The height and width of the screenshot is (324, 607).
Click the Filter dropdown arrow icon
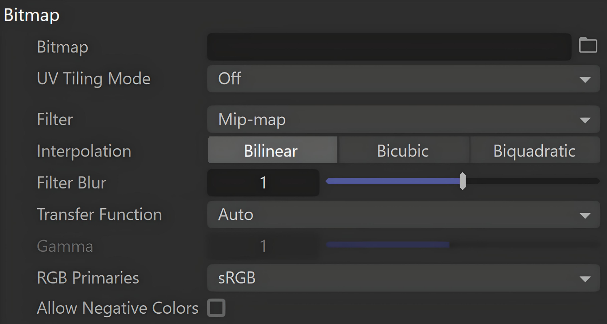[x=585, y=120]
